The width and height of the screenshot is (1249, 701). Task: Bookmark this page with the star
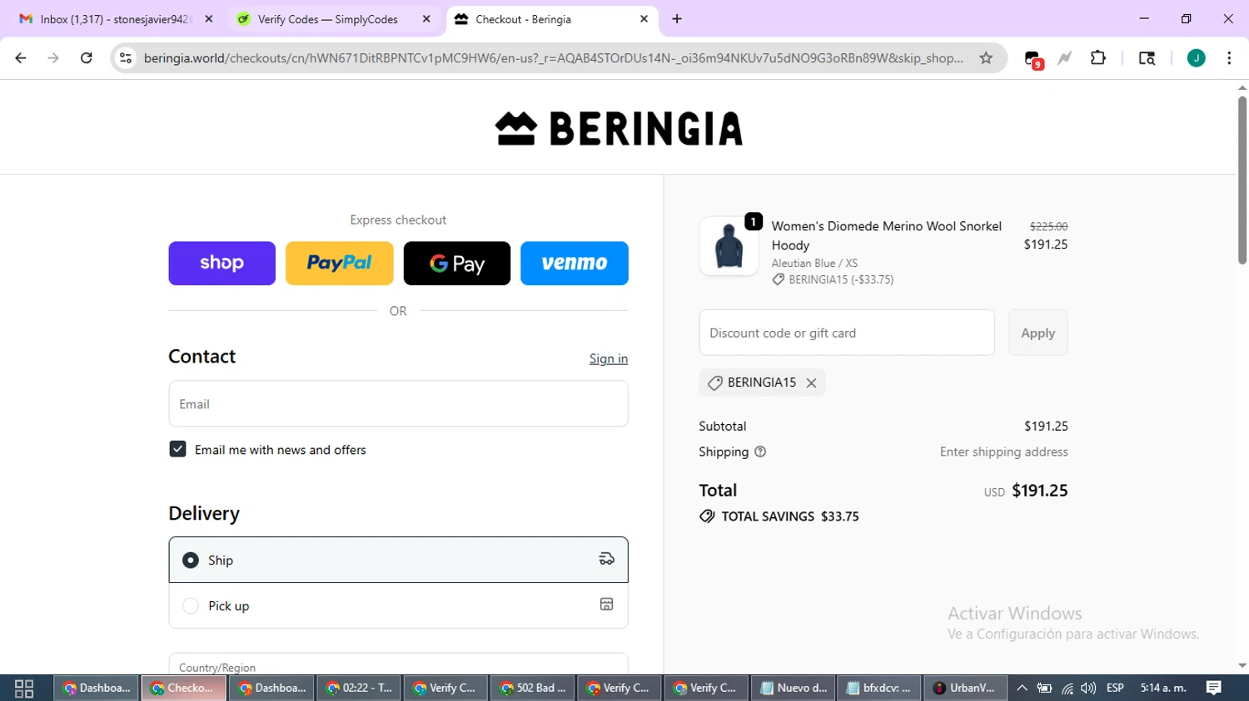pyautogui.click(x=986, y=58)
